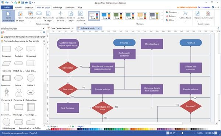The image size is (221, 136).
Task: Open the Orientation page option
Action: [x=31, y=16]
